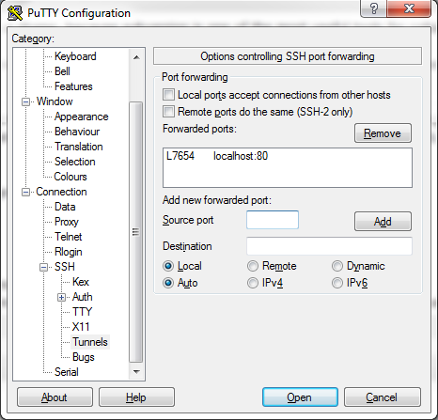Click the Add button
This screenshot has width=438, height=420.
[383, 222]
